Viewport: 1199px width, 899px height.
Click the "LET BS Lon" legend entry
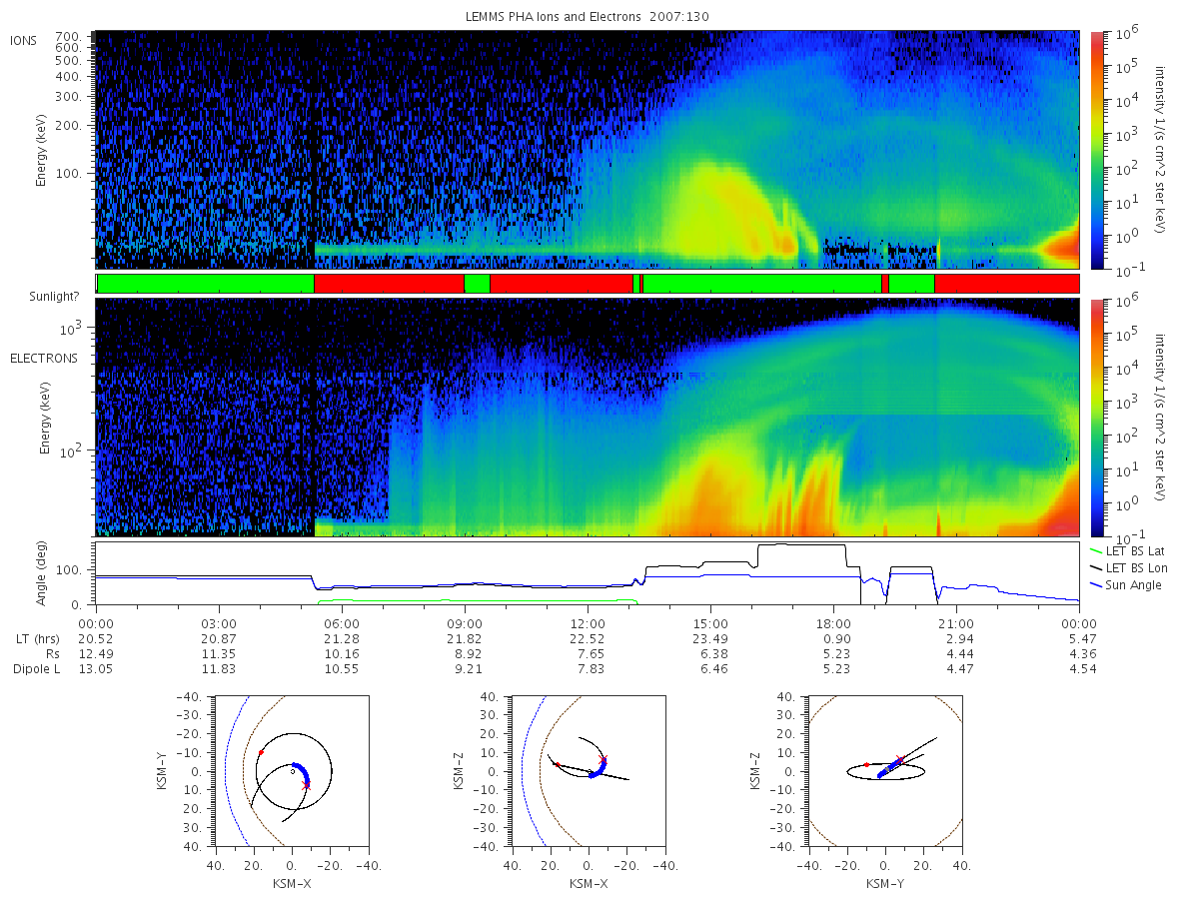[1127, 567]
